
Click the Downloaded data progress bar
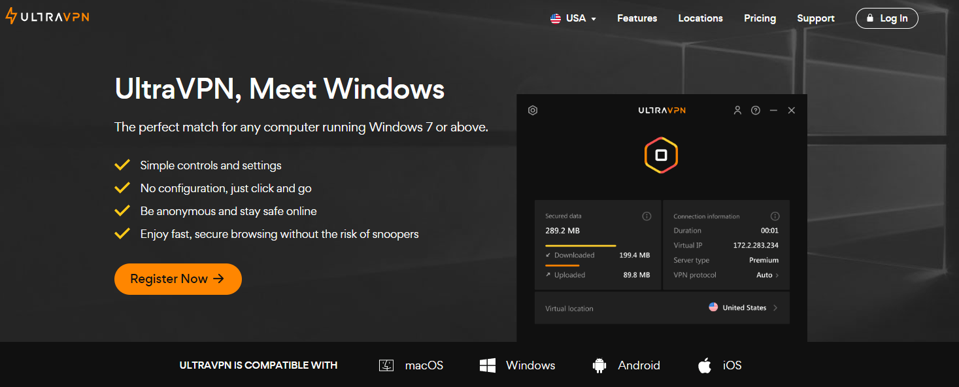tap(580, 246)
